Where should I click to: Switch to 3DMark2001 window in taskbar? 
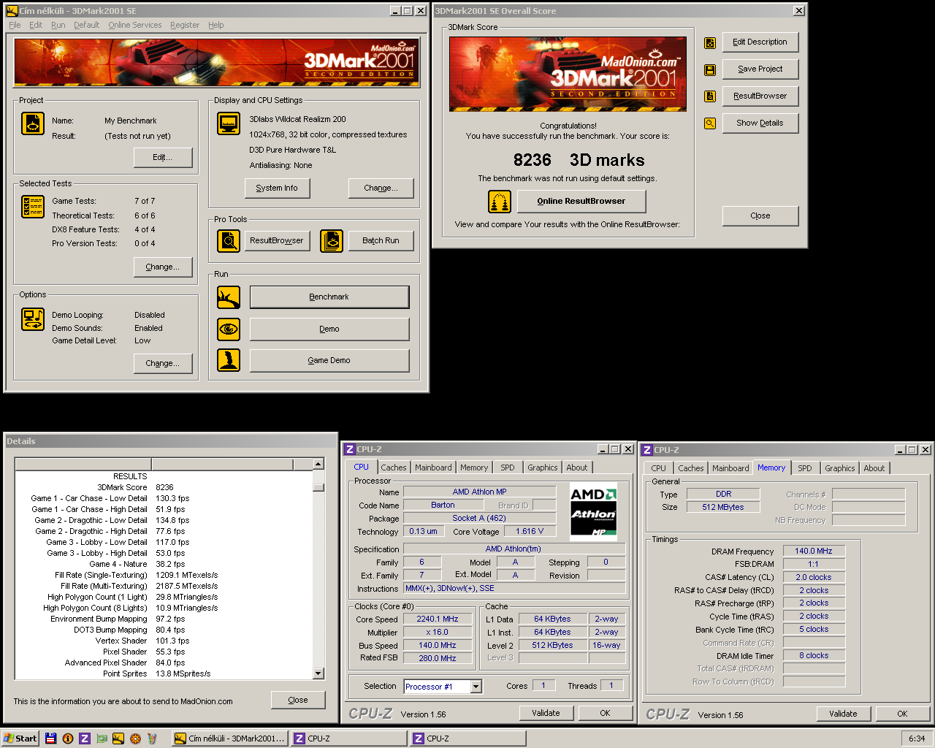point(229,739)
